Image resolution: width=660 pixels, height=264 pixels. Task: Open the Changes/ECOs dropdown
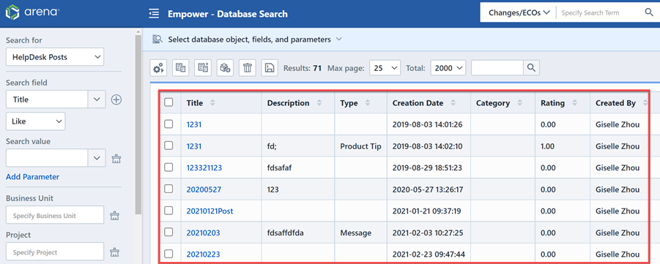(x=519, y=12)
